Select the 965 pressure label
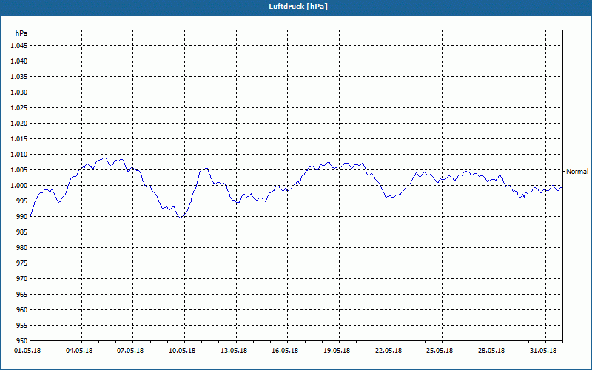This screenshot has width=592, height=370. click(x=23, y=294)
